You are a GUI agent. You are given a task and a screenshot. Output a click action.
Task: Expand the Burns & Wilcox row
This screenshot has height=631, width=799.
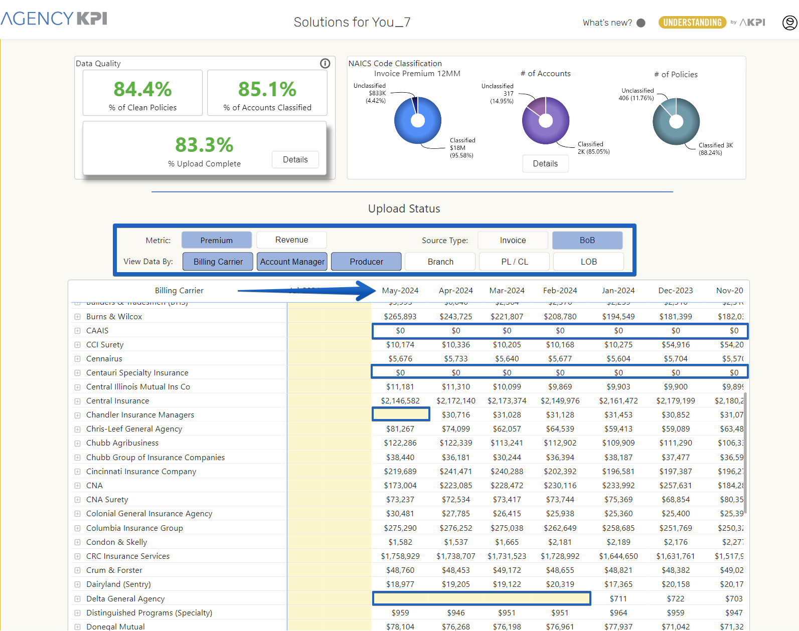(77, 317)
